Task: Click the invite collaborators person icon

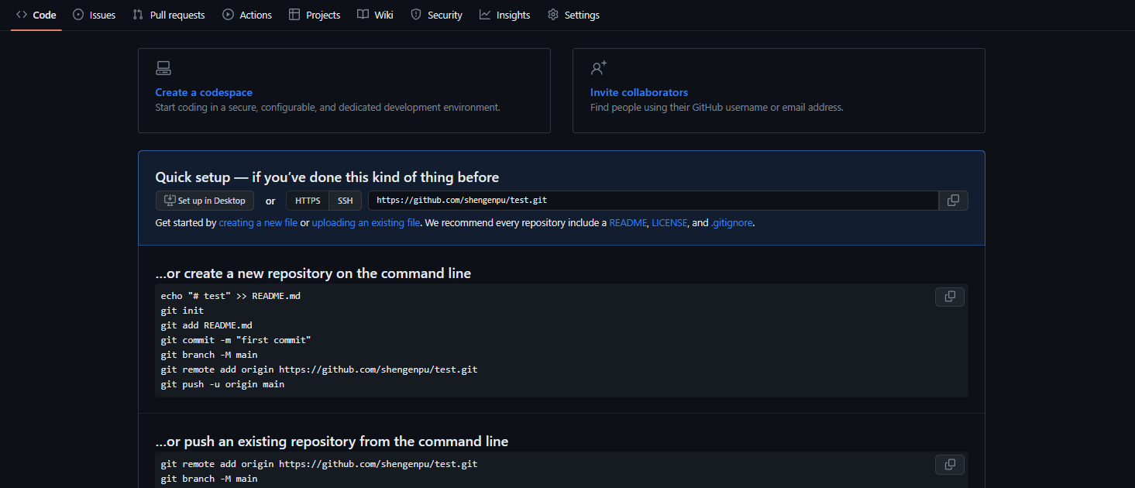Action: 598,68
